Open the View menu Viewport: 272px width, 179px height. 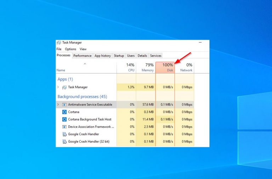(83, 49)
